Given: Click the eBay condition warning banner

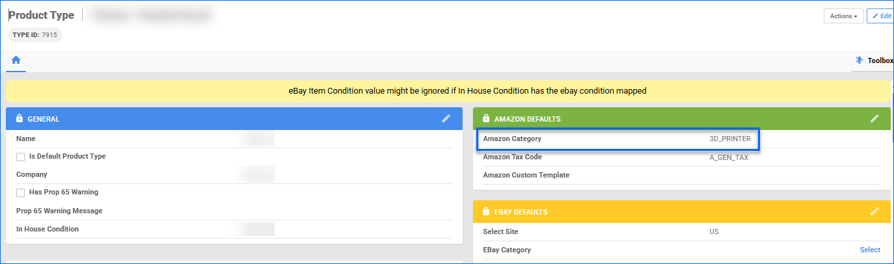Looking at the screenshot, I should pos(448,91).
